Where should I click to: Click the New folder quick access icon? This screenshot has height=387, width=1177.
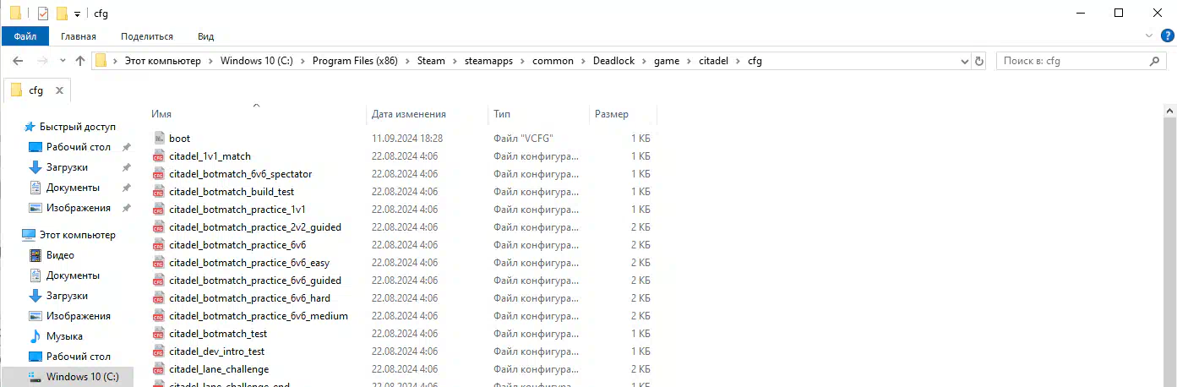pos(62,13)
